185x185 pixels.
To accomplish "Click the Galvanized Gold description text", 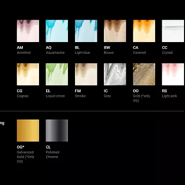I will click(x=25, y=157).
